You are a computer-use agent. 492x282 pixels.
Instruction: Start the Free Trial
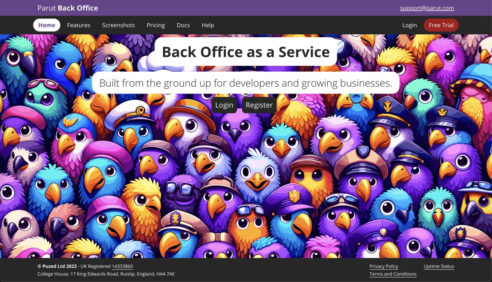(441, 25)
